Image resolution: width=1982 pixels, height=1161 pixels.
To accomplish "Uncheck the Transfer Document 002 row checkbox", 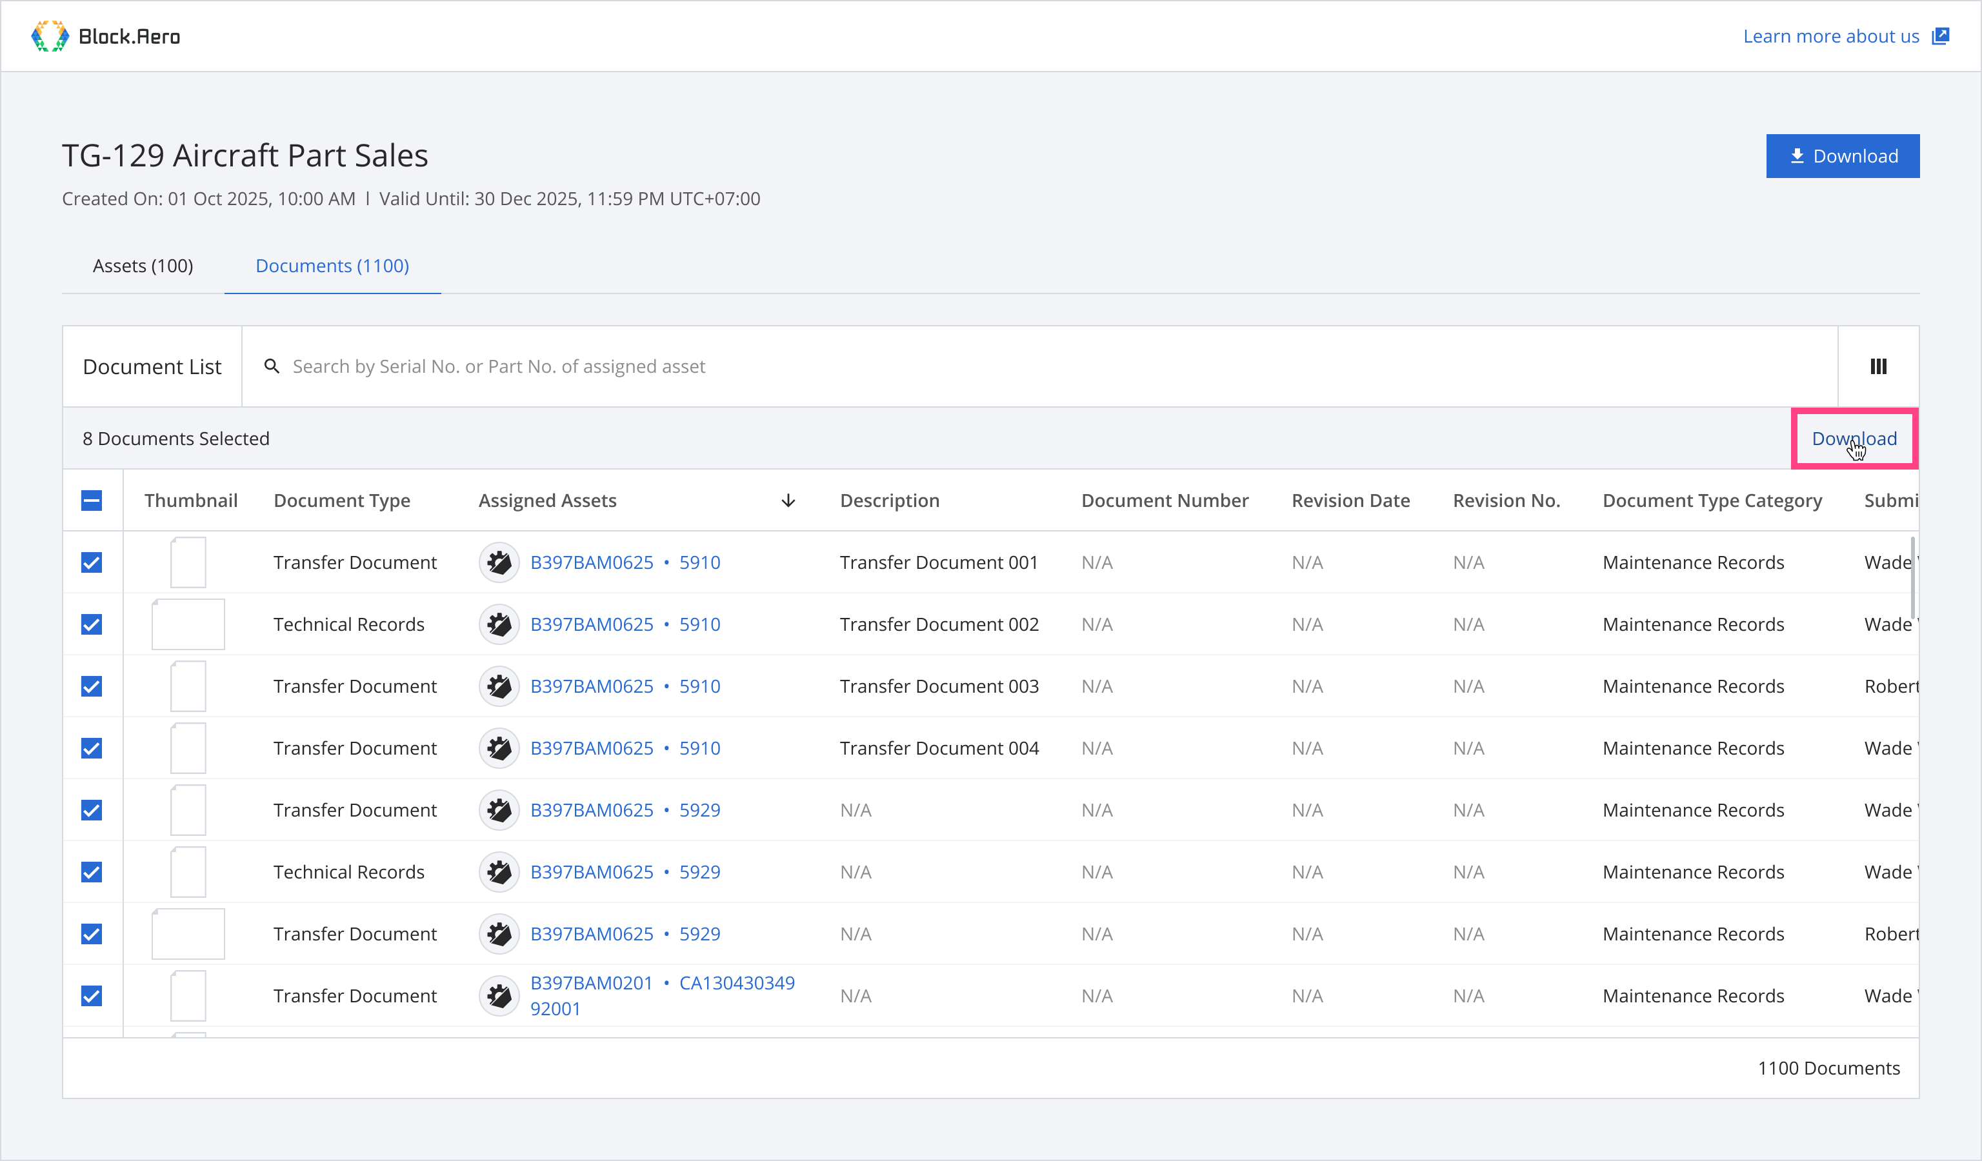I will [92, 624].
